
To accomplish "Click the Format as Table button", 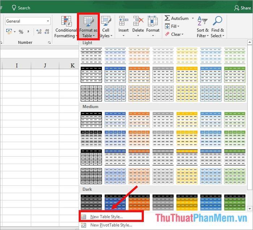I will pyautogui.click(x=88, y=27).
